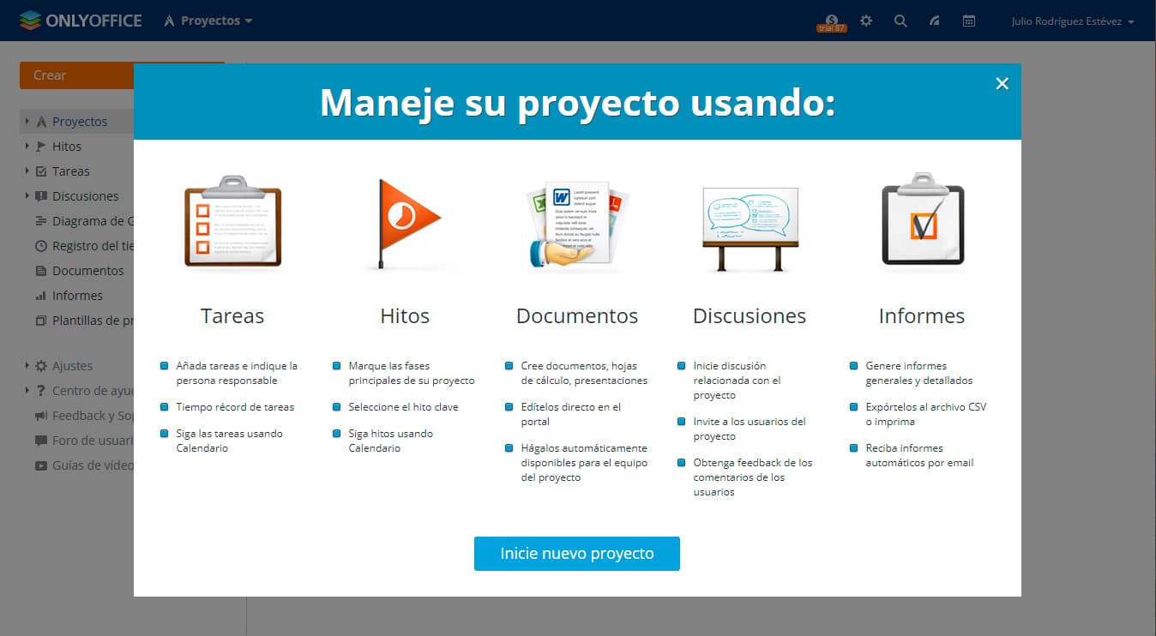Click the Documentos heading in dialog
The height and width of the screenshot is (636, 1156).
click(x=577, y=315)
